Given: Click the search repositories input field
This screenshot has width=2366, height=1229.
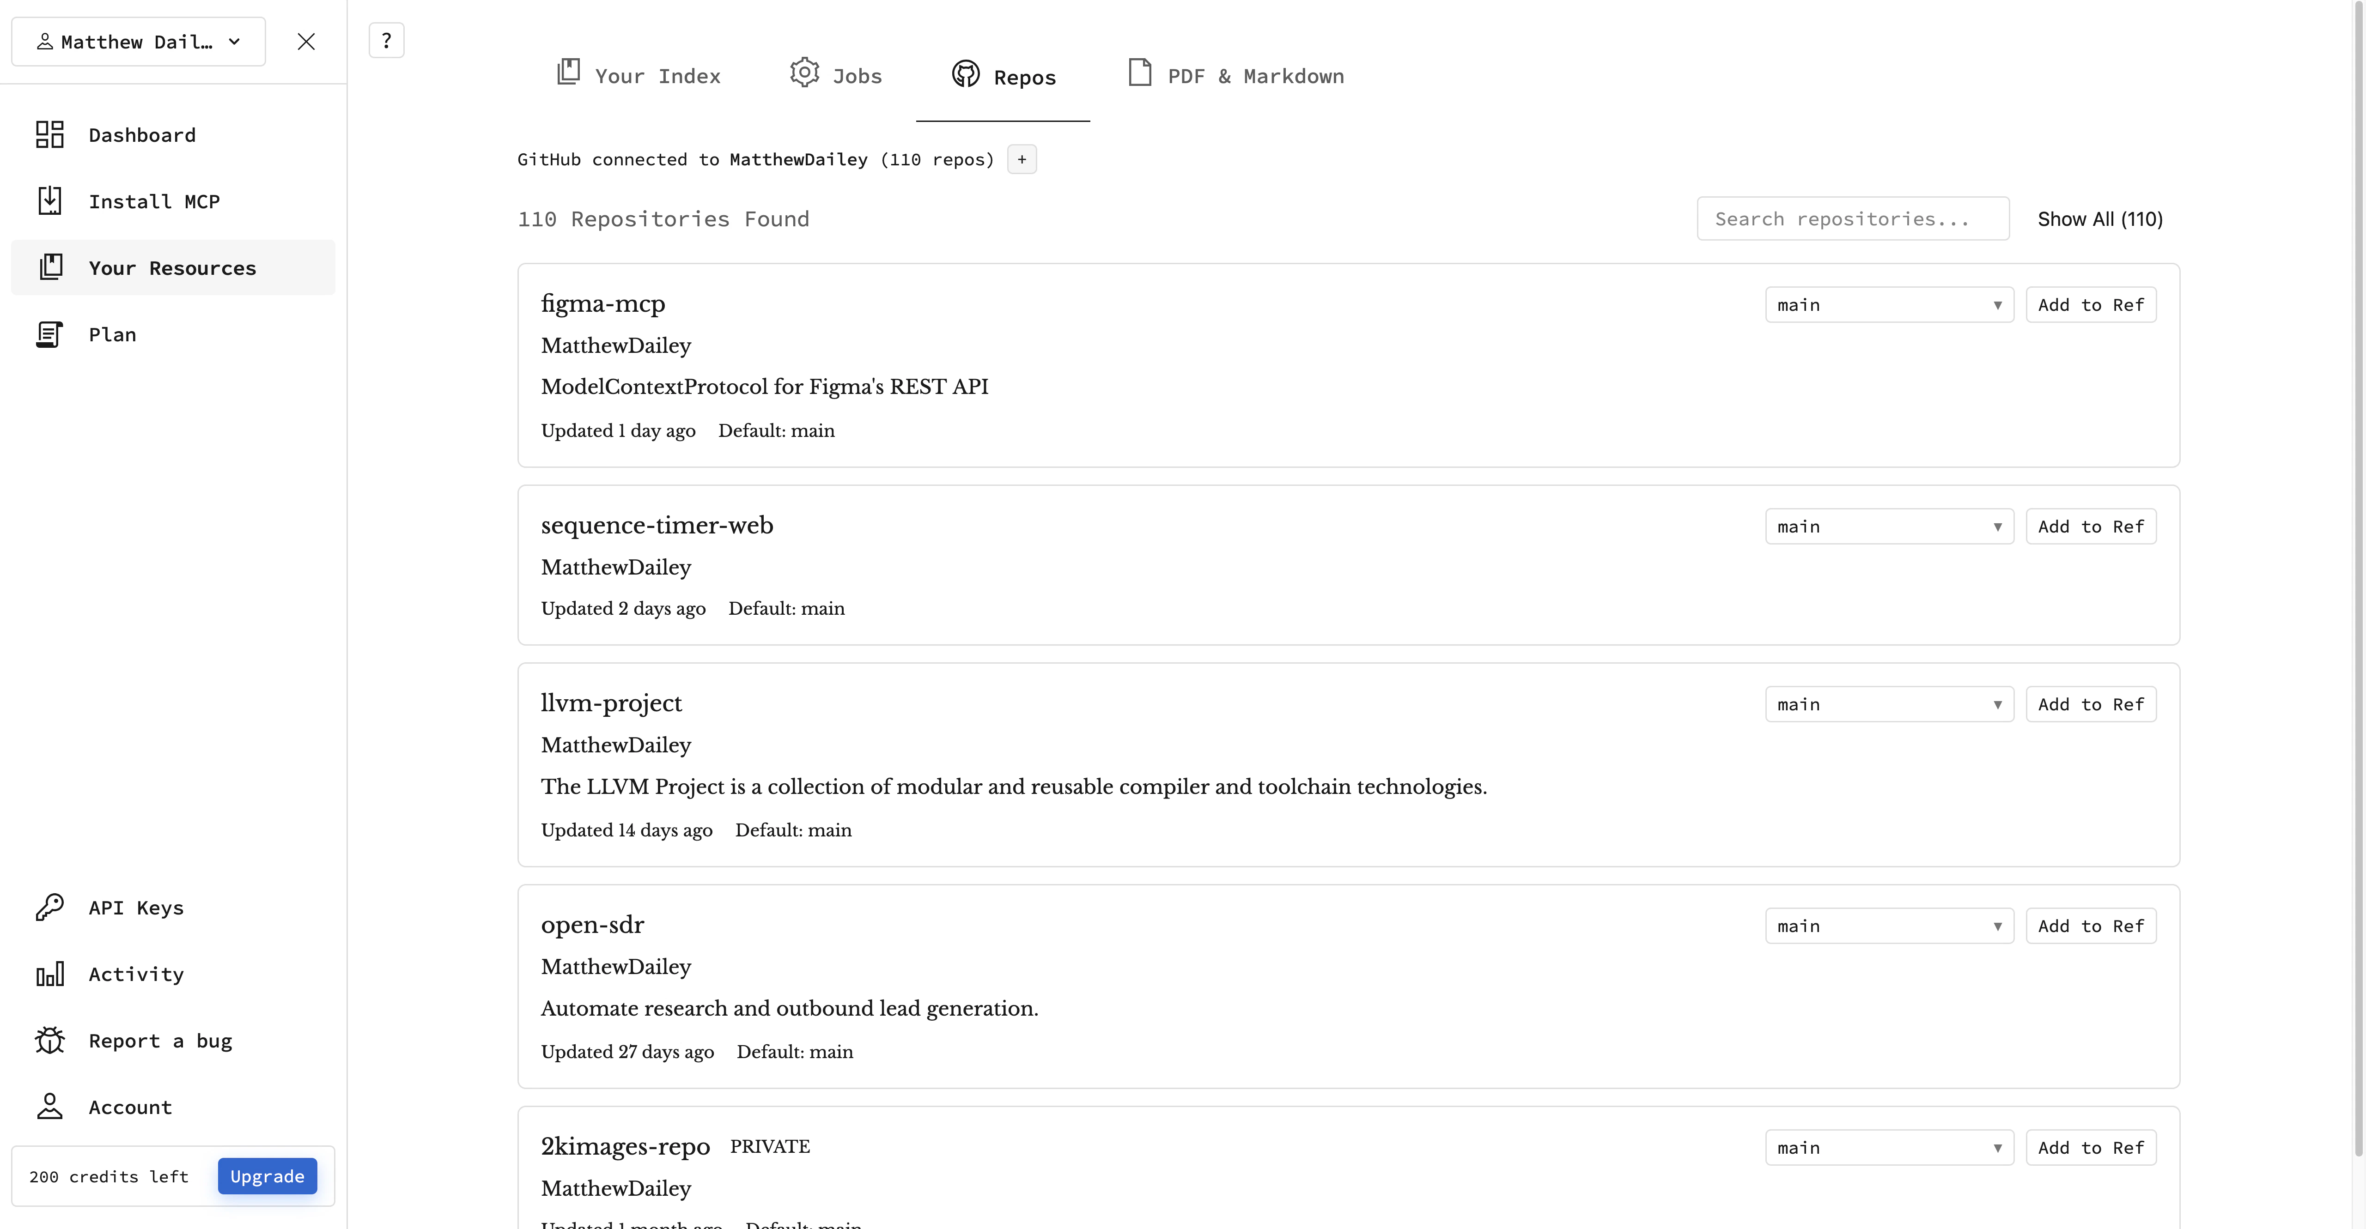Looking at the screenshot, I should point(1853,218).
